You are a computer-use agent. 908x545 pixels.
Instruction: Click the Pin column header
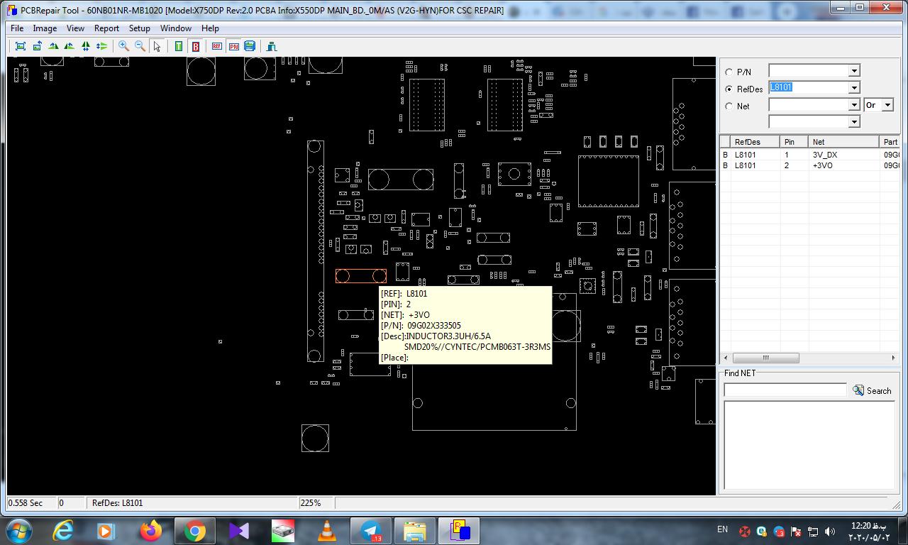tap(794, 142)
